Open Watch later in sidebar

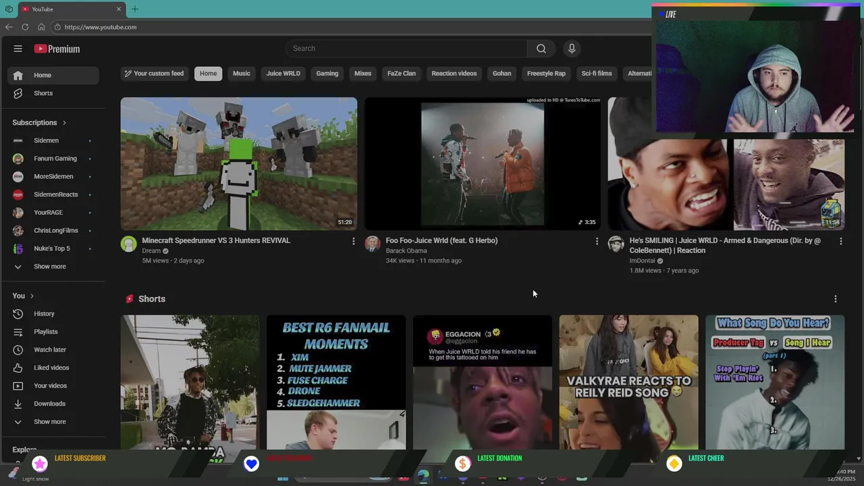point(53,350)
